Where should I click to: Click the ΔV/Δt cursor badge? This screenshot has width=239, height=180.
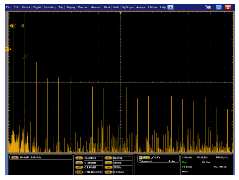tap(79, 172)
